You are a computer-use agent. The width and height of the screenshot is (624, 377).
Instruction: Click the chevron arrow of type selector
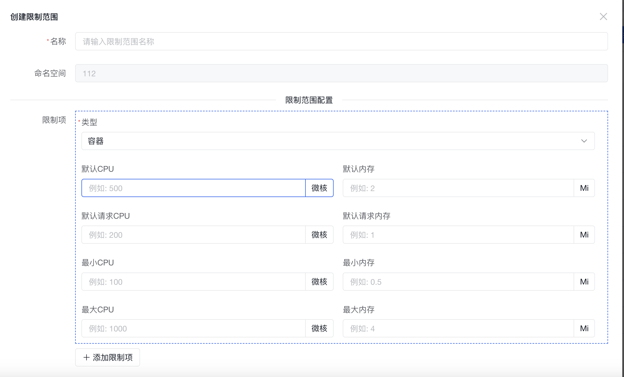point(584,141)
